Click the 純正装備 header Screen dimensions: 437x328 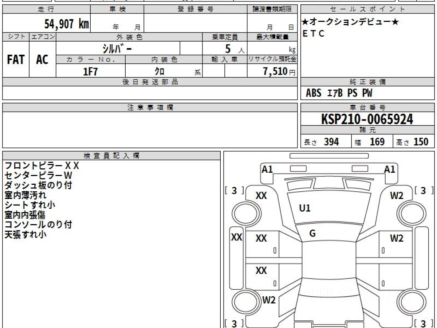coord(368,82)
